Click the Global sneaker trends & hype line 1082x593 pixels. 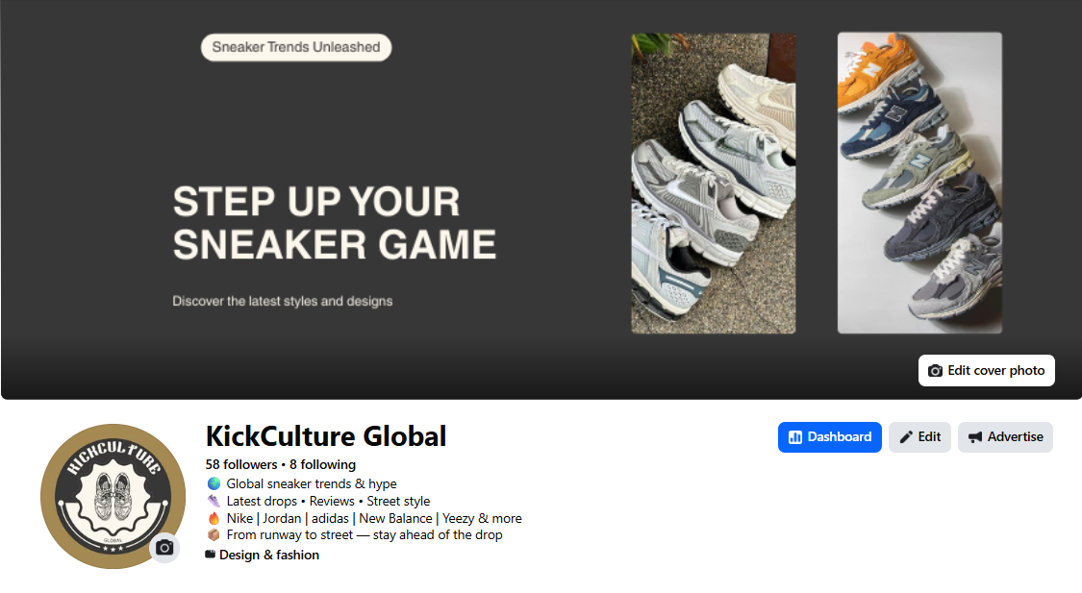312,484
